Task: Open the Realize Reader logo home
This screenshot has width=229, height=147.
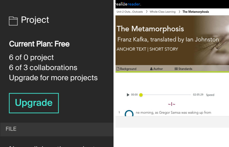Action: [128, 4]
